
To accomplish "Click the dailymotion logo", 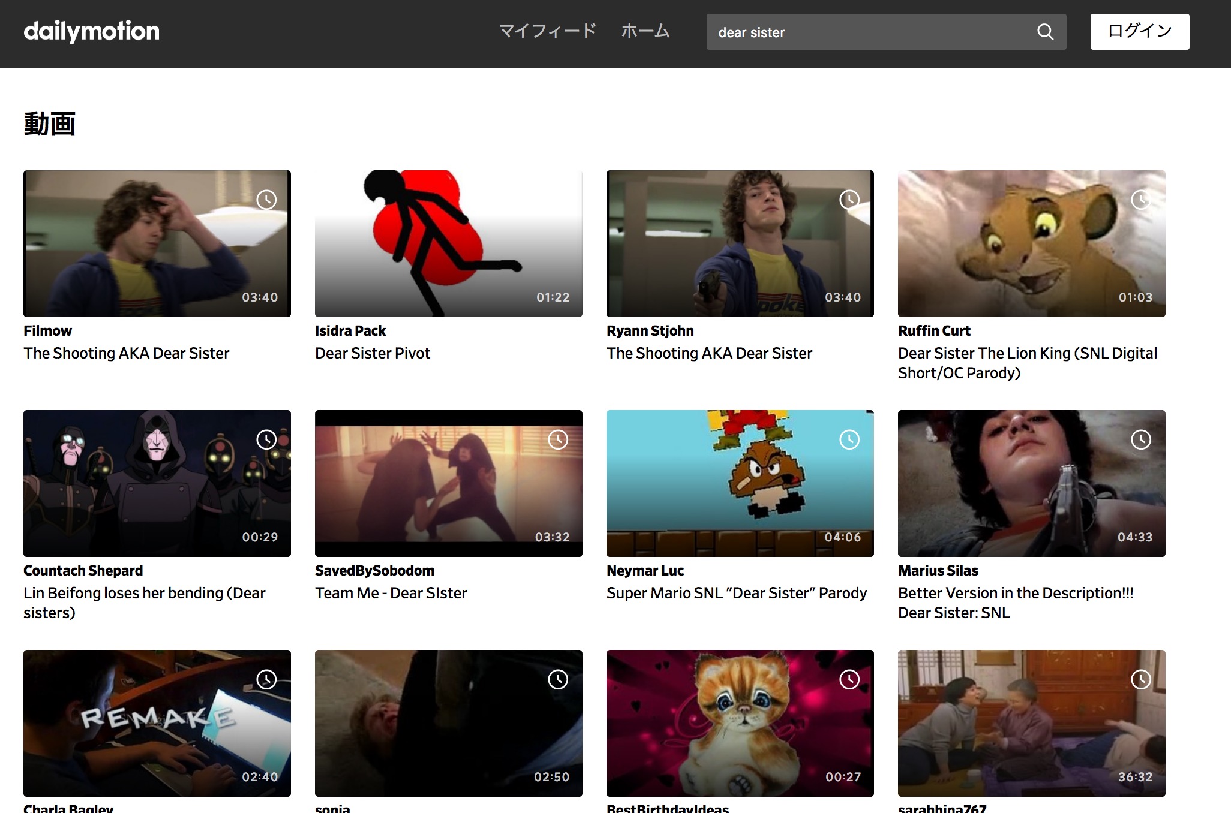I will (x=91, y=32).
